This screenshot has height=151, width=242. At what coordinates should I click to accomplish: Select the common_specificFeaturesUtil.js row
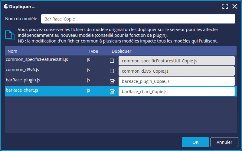(45, 60)
